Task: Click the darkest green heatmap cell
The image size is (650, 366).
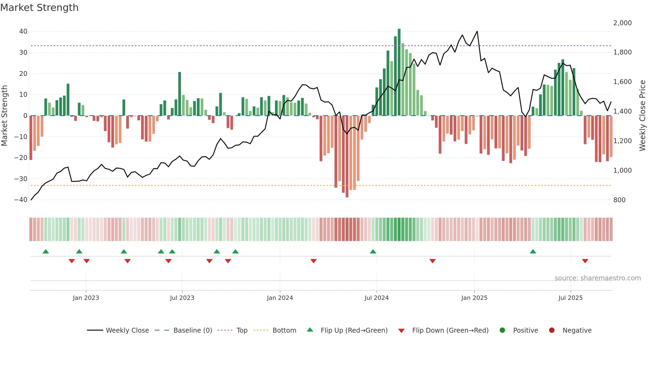Action: coord(399,229)
